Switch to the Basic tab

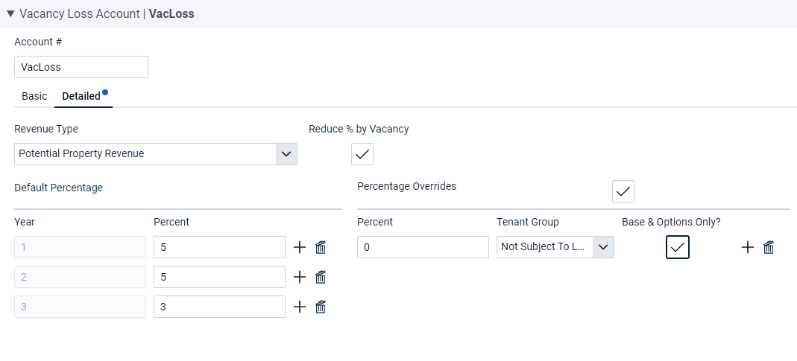pyautogui.click(x=34, y=96)
